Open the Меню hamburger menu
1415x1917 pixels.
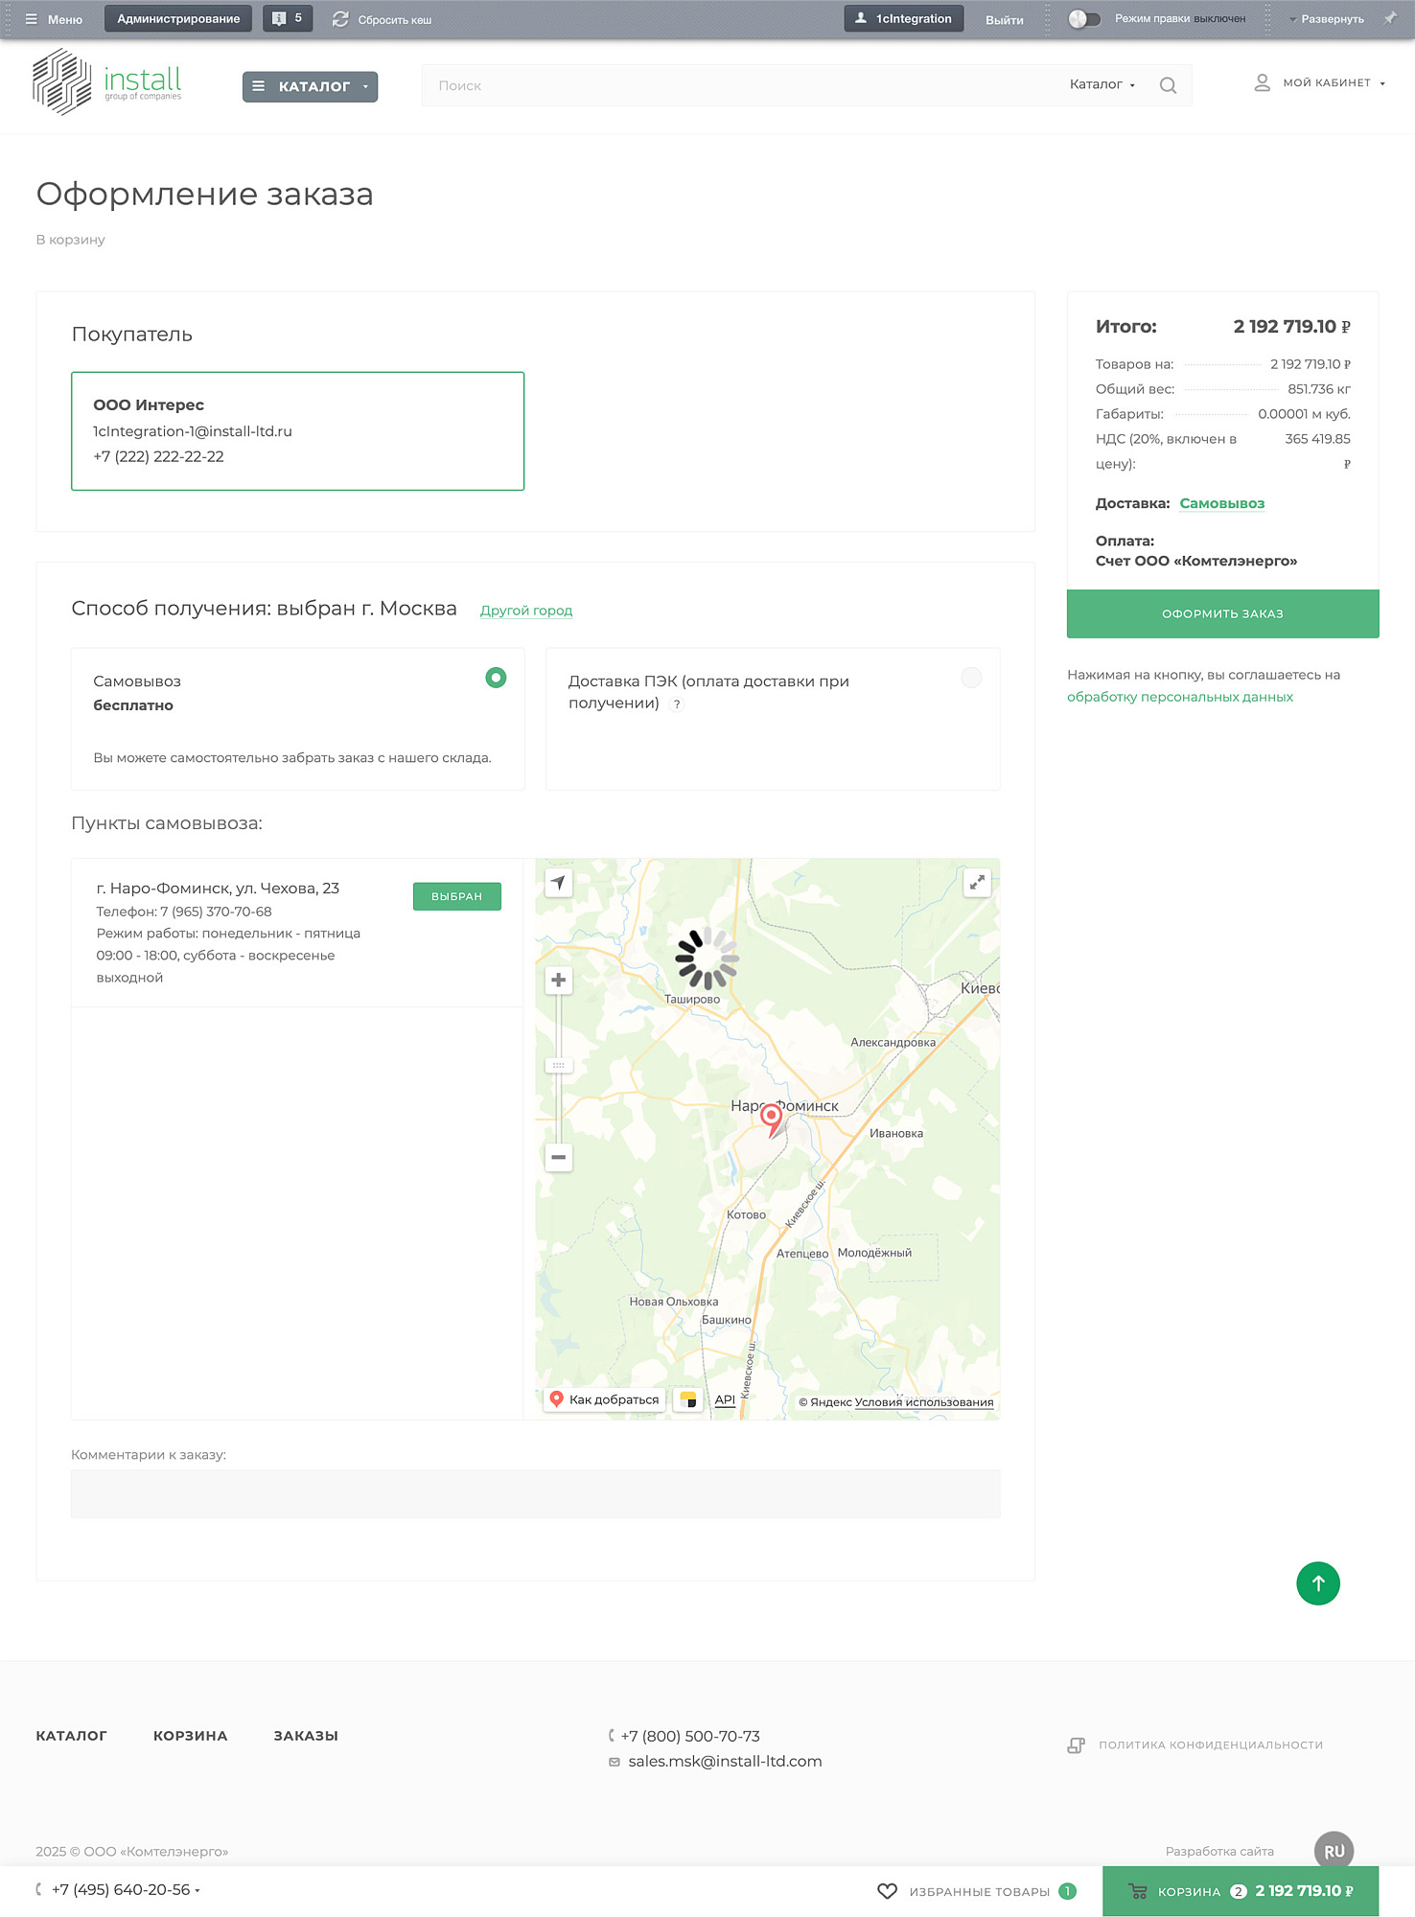click(x=54, y=19)
